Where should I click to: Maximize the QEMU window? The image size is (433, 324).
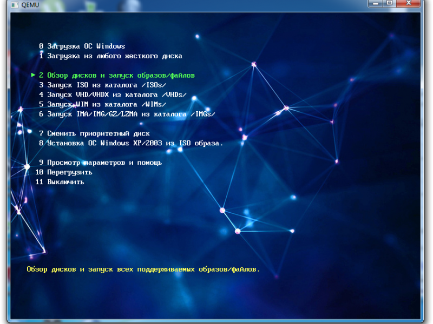389,3
